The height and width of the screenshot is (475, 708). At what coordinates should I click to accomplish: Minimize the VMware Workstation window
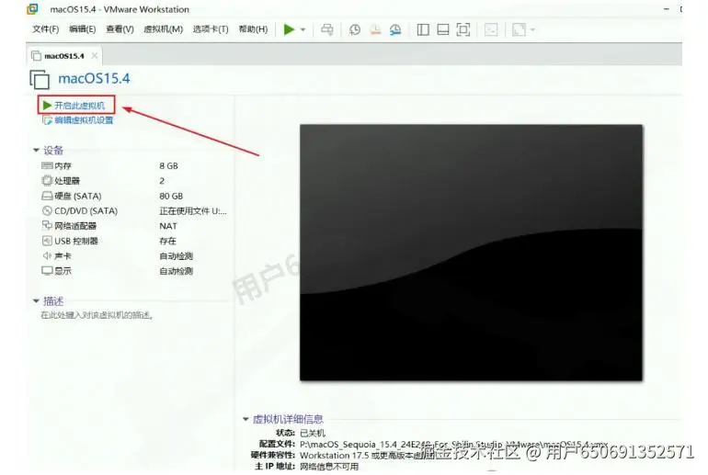[x=666, y=9]
